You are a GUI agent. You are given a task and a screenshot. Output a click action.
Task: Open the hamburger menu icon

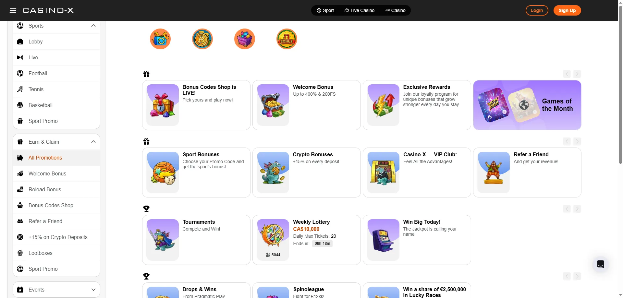[x=13, y=10]
